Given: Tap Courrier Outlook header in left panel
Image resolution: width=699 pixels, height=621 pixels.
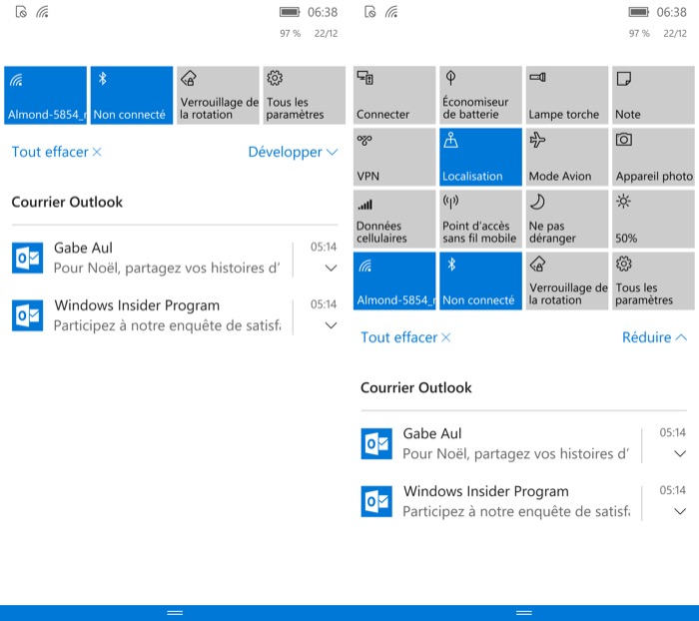Looking at the screenshot, I should (x=67, y=202).
